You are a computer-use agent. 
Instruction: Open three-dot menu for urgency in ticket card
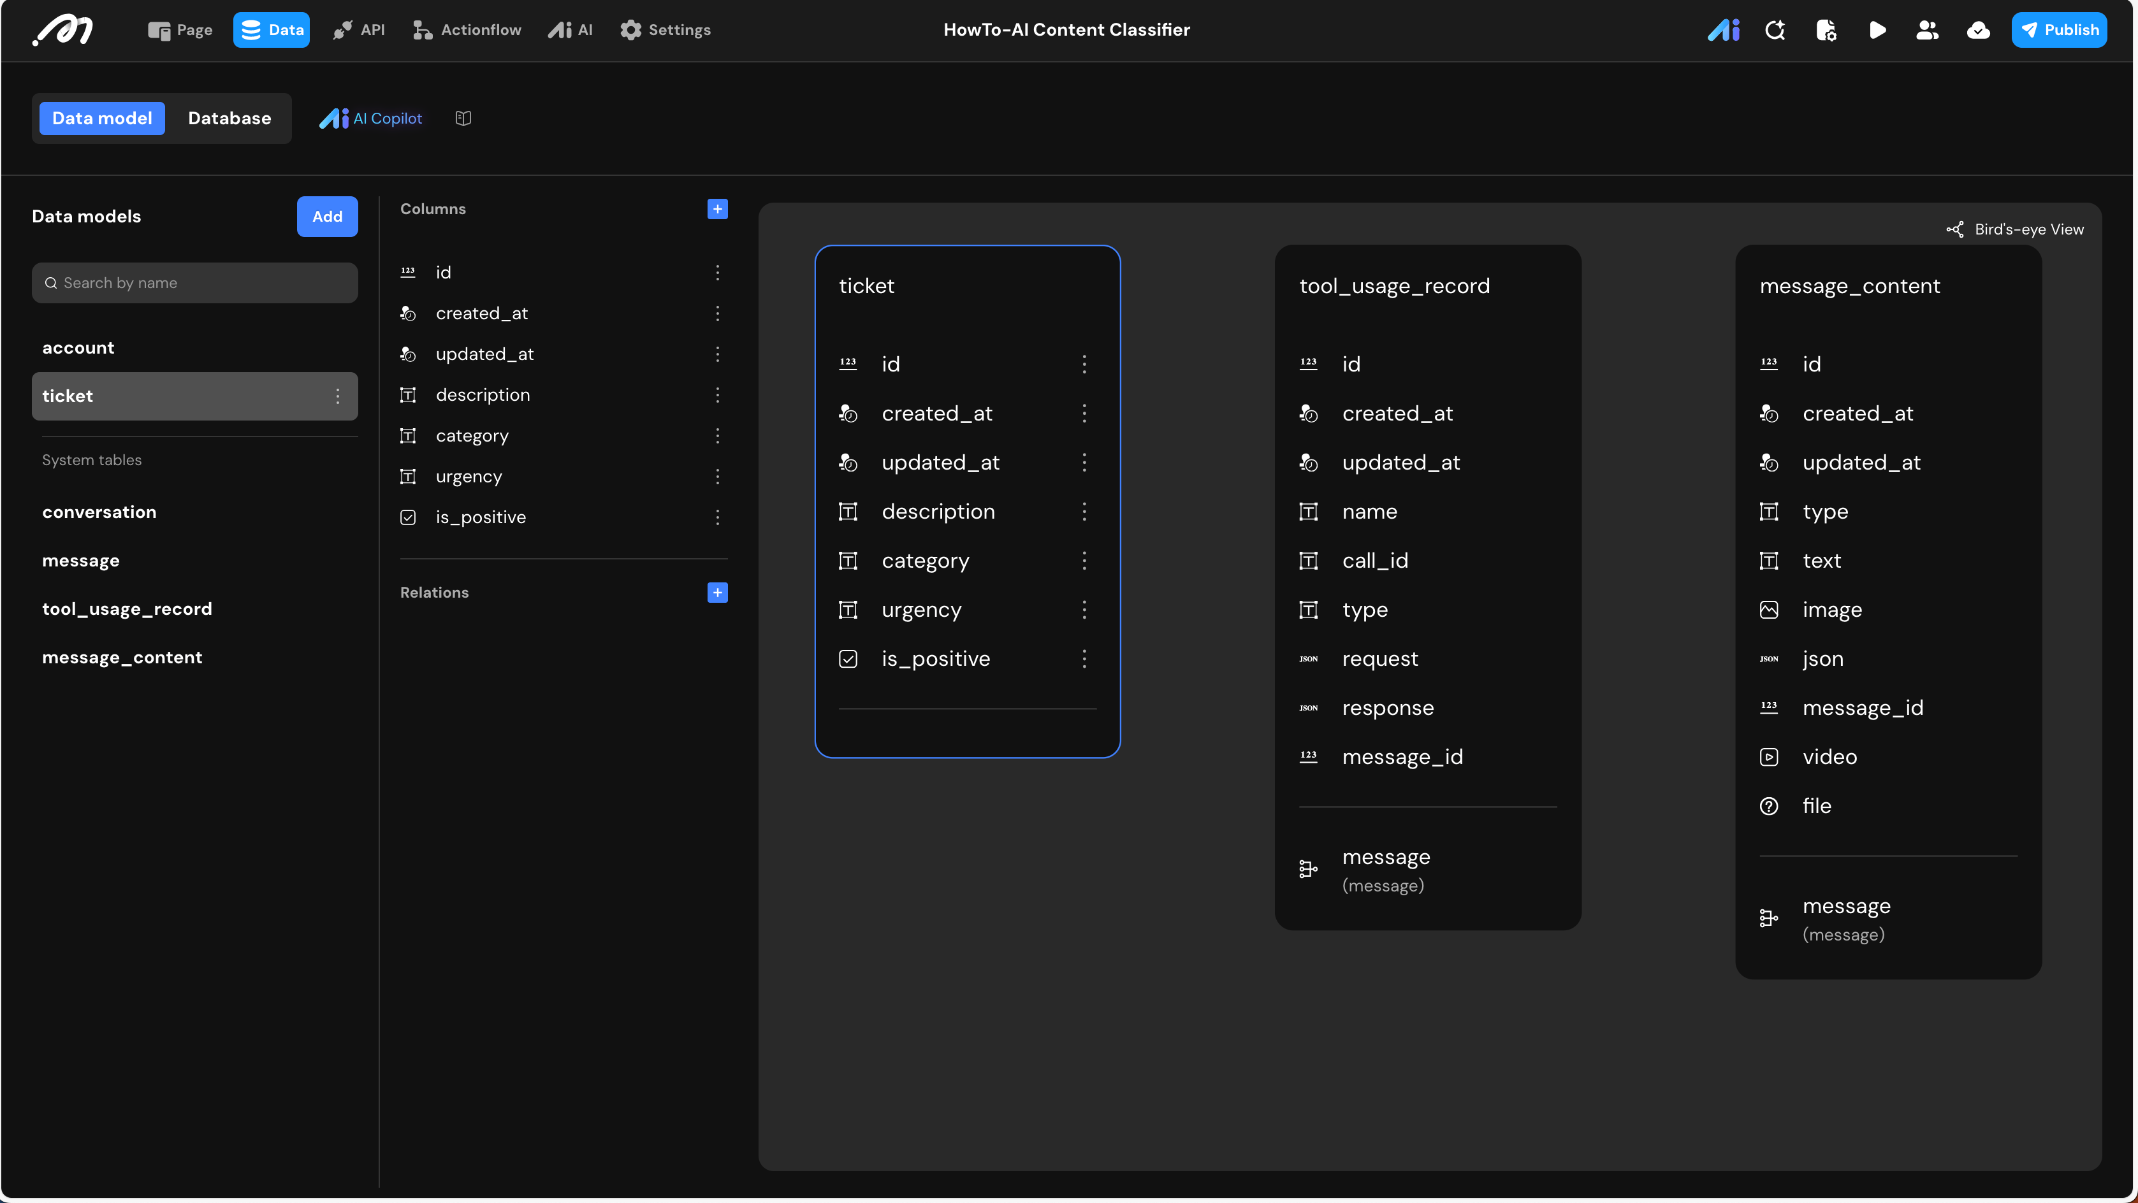[x=1084, y=610]
